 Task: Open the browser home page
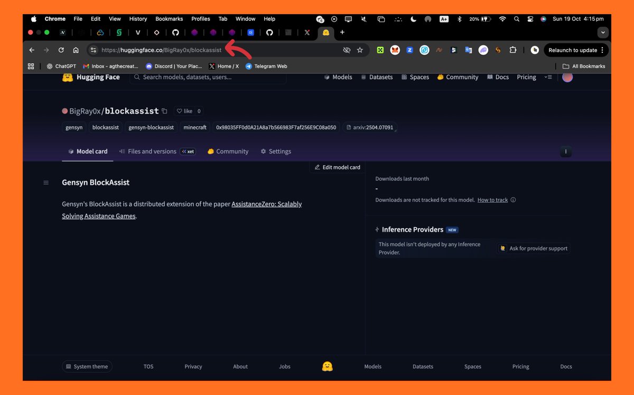coord(76,50)
